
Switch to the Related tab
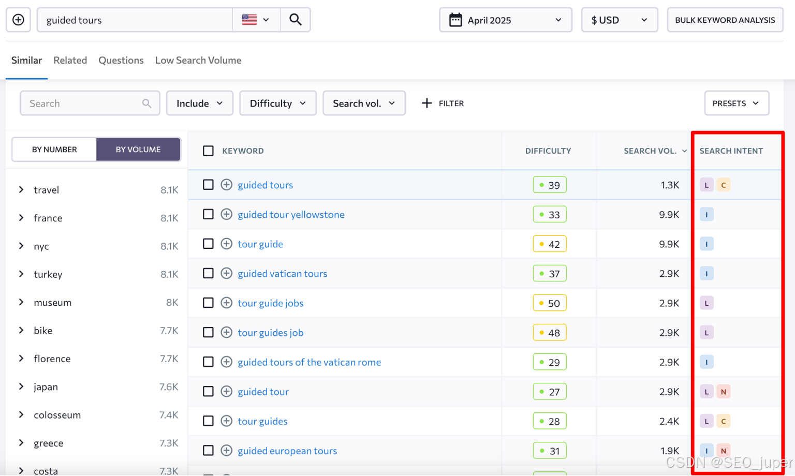[x=70, y=60]
